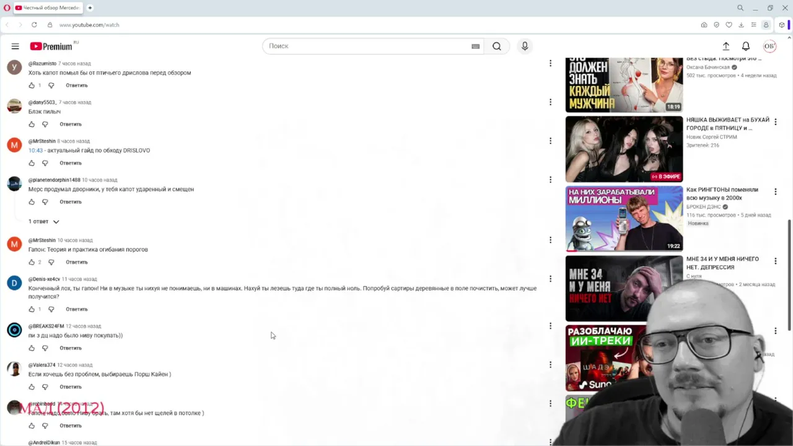The width and height of the screenshot is (793, 446).
Task: Open the @Valera374 username link
Action: click(x=42, y=365)
